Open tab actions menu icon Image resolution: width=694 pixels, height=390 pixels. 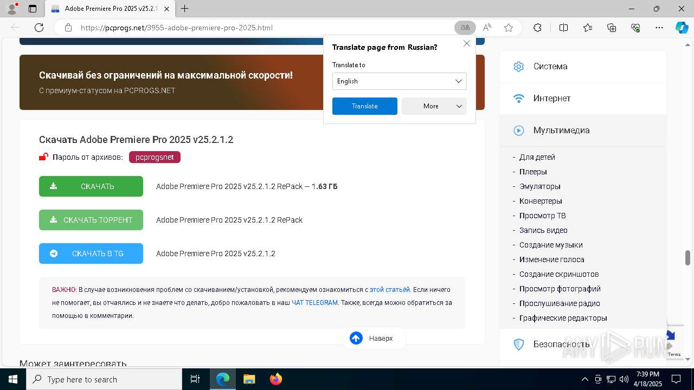[x=33, y=9]
